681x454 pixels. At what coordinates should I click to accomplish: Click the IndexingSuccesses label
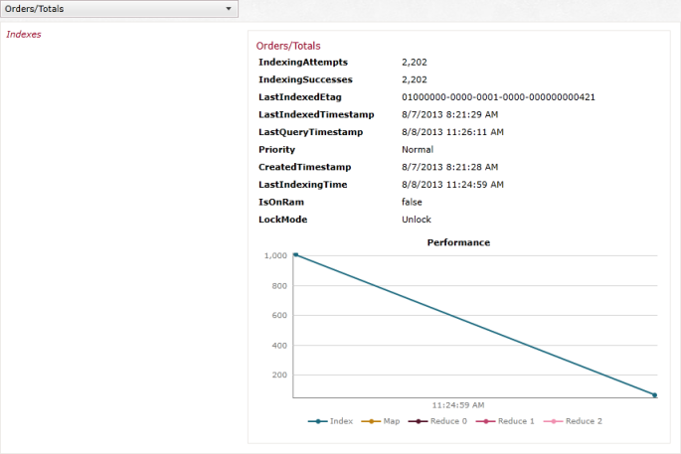point(305,79)
